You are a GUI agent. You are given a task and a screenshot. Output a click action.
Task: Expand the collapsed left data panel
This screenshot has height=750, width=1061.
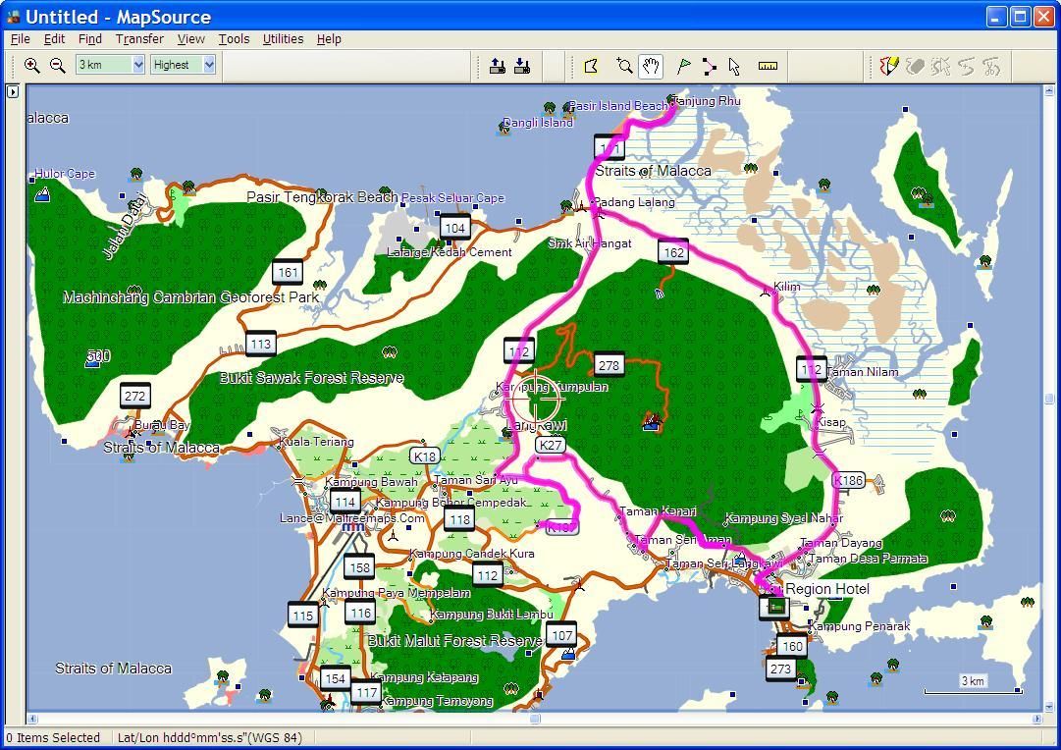(13, 91)
